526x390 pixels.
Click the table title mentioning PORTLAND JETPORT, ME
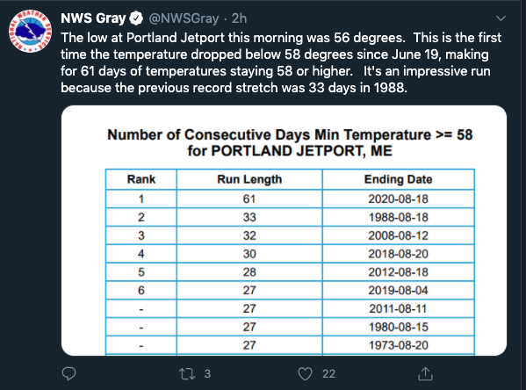tap(290, 142)
